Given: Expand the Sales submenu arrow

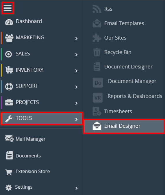Looking at the screenshot, I should [x=76, y=55].
